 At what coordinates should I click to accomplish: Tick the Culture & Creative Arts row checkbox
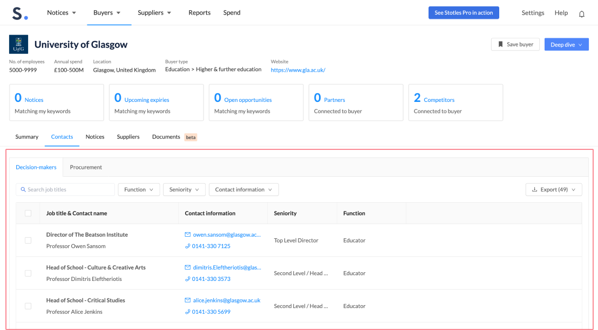tap(28, 273)
